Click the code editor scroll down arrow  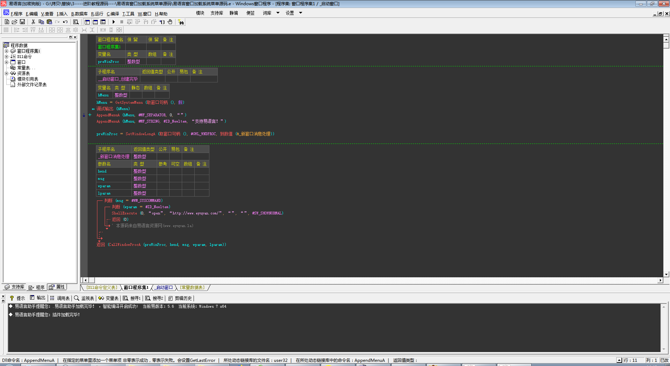(x=666, y=274)
